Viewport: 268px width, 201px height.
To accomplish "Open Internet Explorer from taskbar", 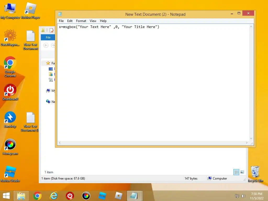I will [x=53, y=196].
